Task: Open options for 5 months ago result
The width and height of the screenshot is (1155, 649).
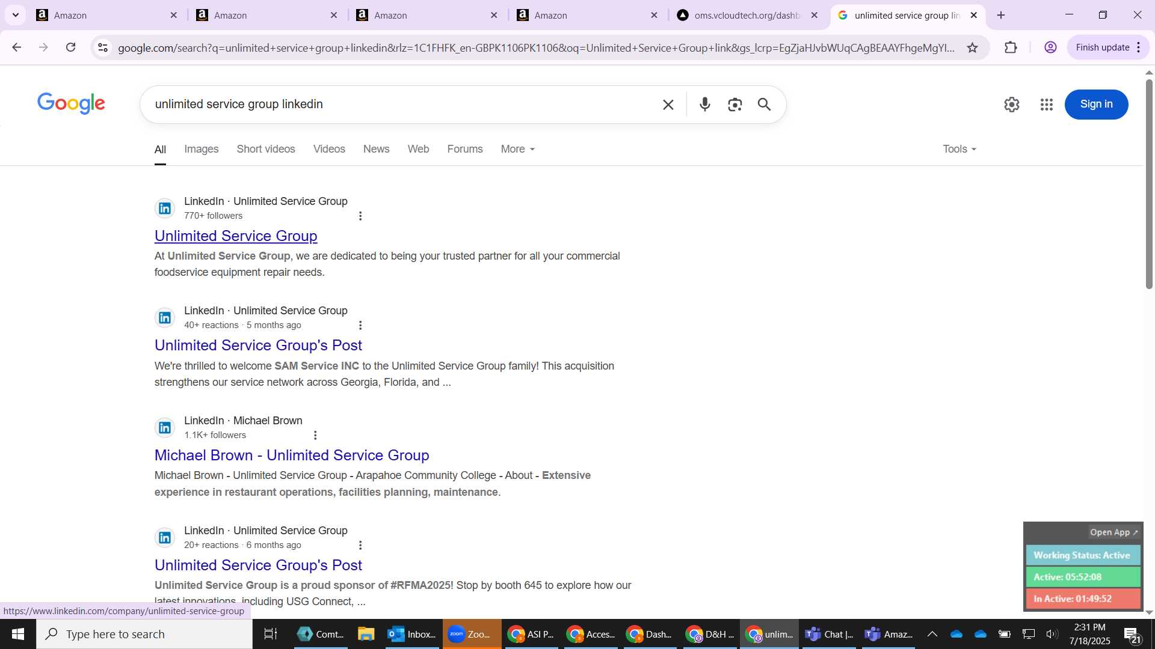Action: pyautogui.click(x=360, y=326)
